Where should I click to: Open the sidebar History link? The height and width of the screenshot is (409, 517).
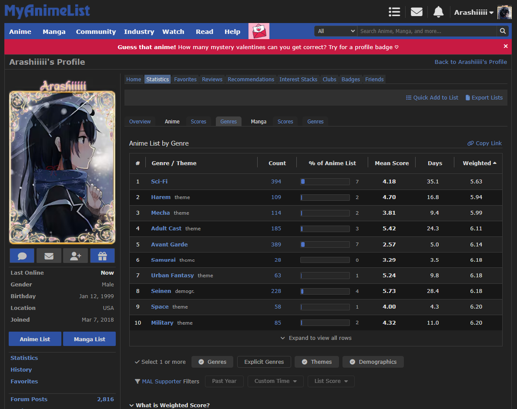[x=21, y=369]
